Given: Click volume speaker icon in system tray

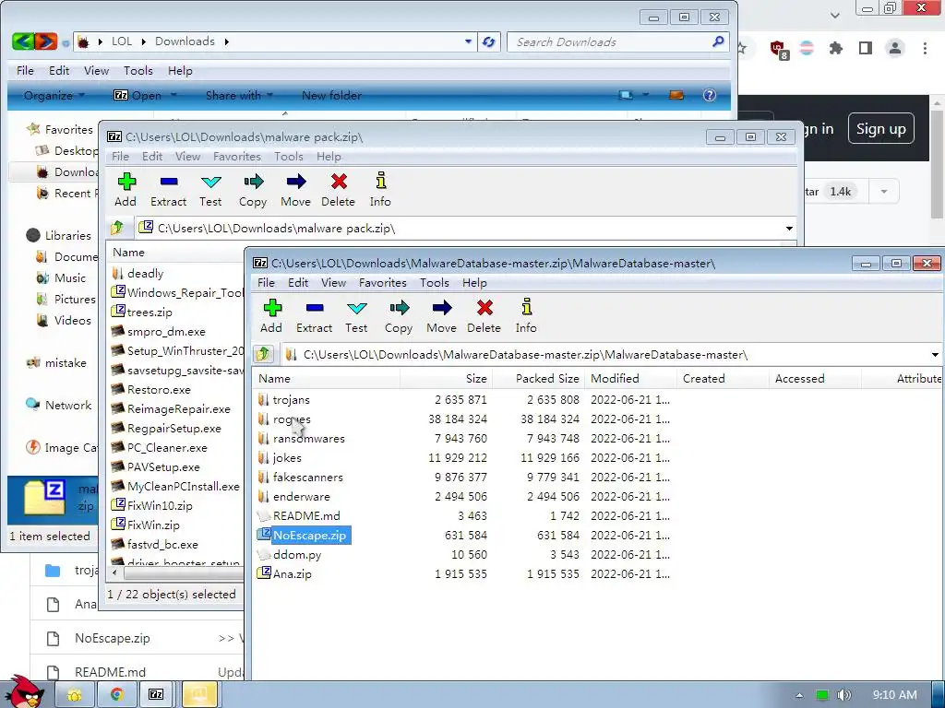Looking at the screenshot, I should [844, 695].
